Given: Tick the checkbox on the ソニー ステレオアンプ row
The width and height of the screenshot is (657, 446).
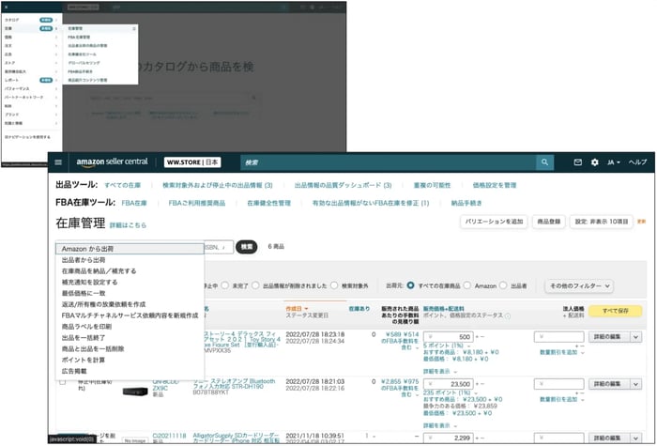Looking at the screenshot, I should point(63,382).
